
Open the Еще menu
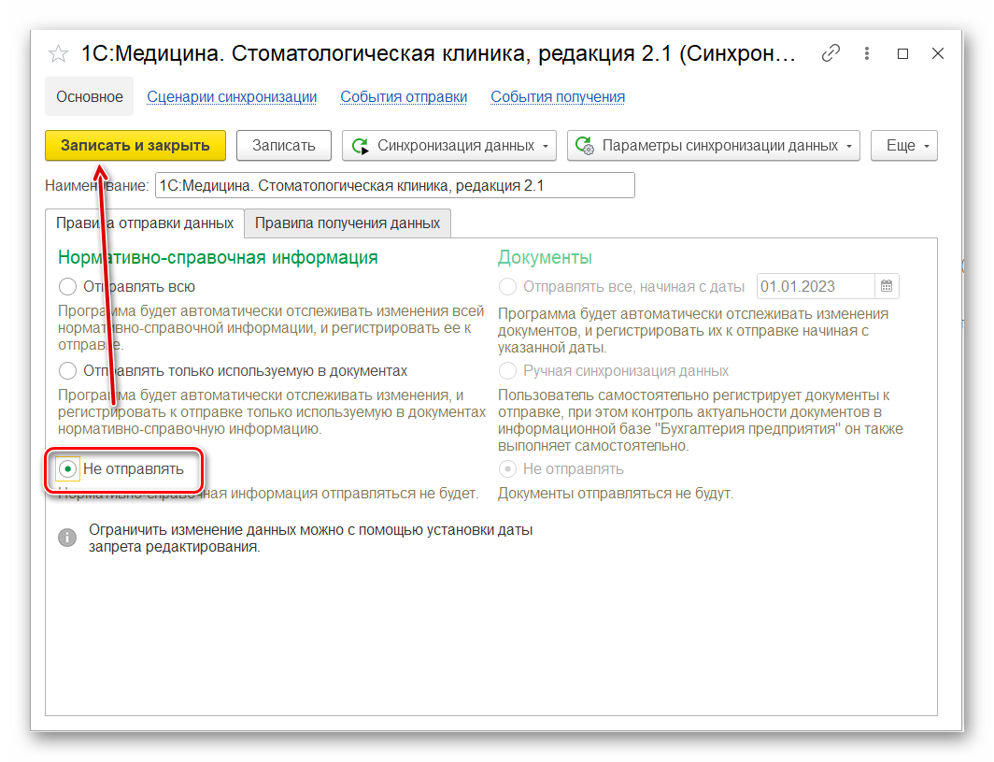point(903,145)
